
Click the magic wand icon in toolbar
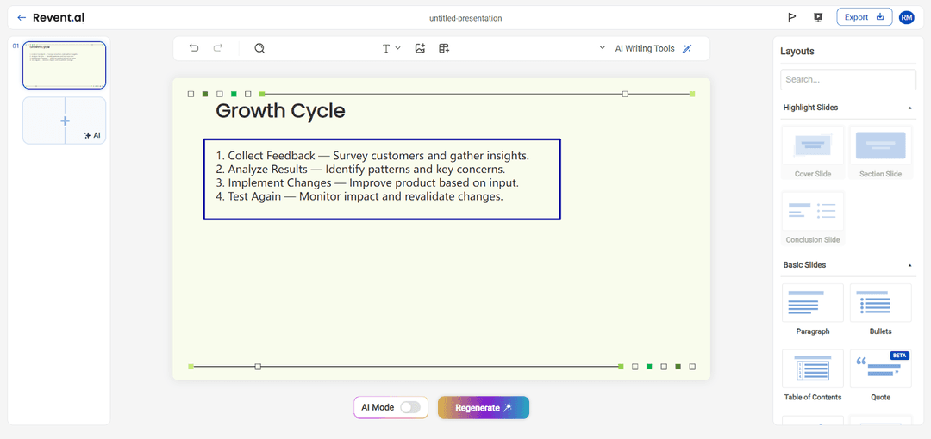pos(687,49)
